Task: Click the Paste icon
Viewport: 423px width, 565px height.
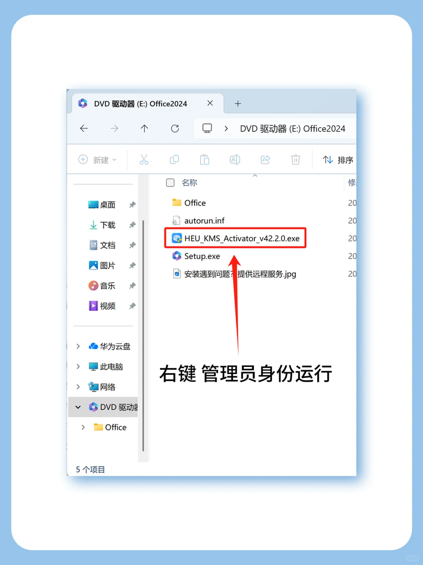Action: 204,160
